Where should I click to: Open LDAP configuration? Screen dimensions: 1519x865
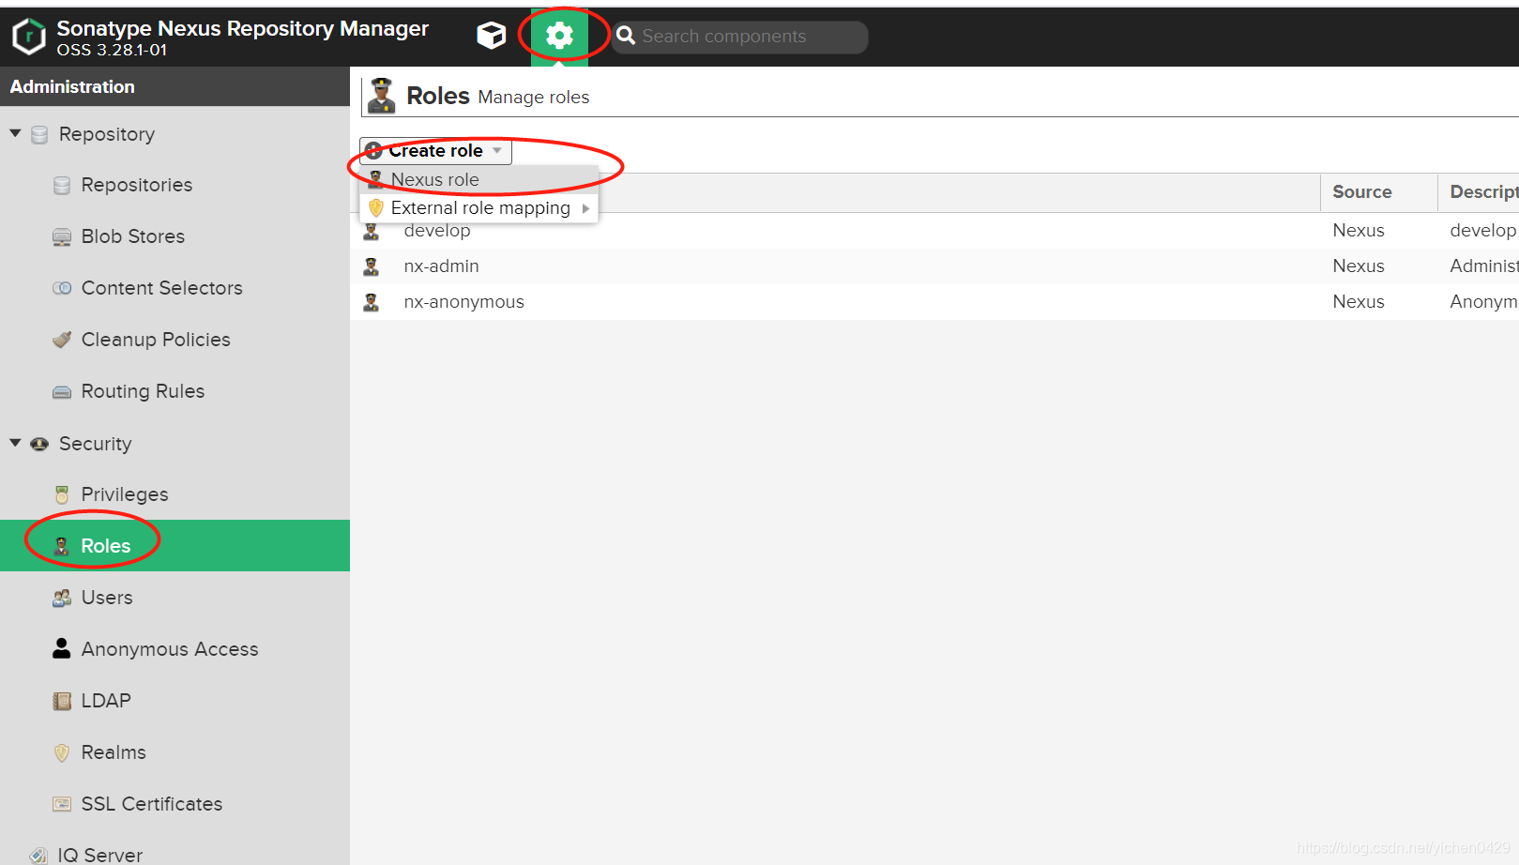pyautogui.click(x=106, y=701)
